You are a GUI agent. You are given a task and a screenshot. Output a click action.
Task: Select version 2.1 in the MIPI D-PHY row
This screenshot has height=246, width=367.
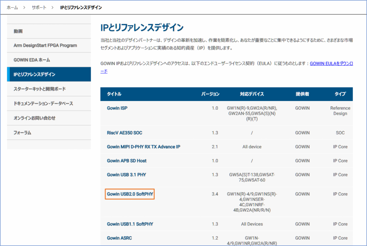tap(215, 147)
